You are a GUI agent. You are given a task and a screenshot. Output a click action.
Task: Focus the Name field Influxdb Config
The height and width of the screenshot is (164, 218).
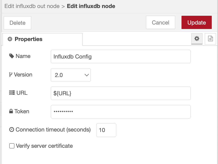click(121, 56)
